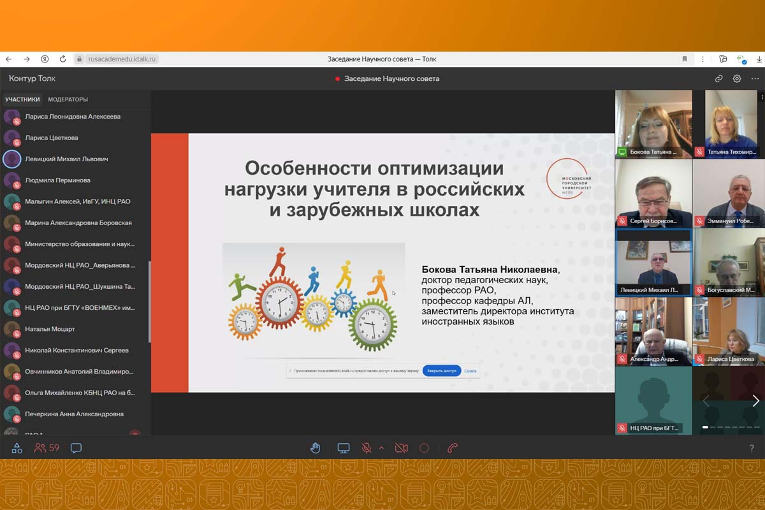Open the three-dots more menu in header
Image resolution: width=765 pixels, height=510 pixels.
click(x=762, y=97)
